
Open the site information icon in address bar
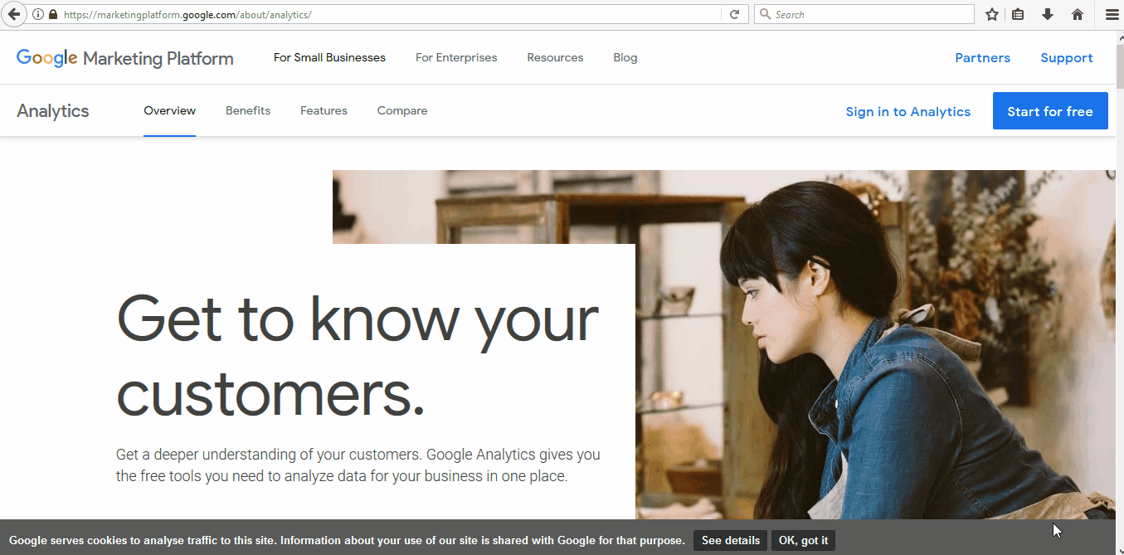pos(38,14)
